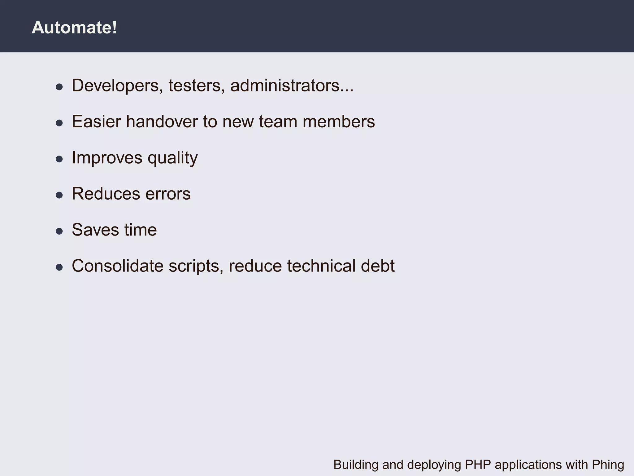The height and width of the screenshot is (476, 634).
Task: Click the bullet dot beside "Saves time"
Action: tap(59, 231)
